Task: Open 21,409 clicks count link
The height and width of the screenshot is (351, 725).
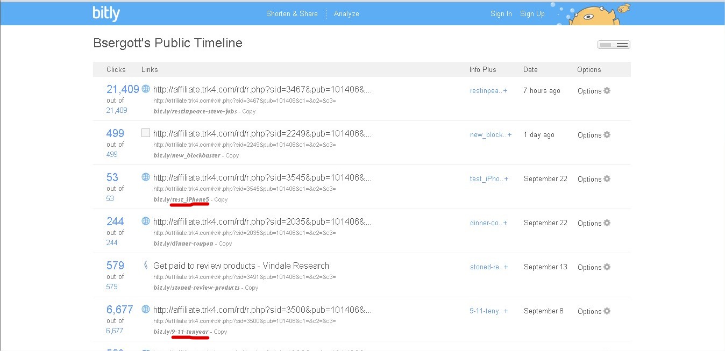Action: pos(123,89)
